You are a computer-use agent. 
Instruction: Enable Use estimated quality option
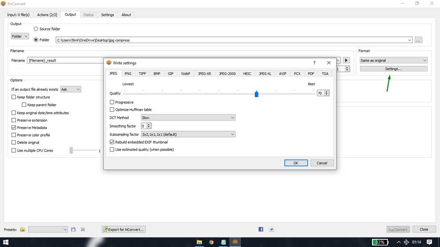112,150
